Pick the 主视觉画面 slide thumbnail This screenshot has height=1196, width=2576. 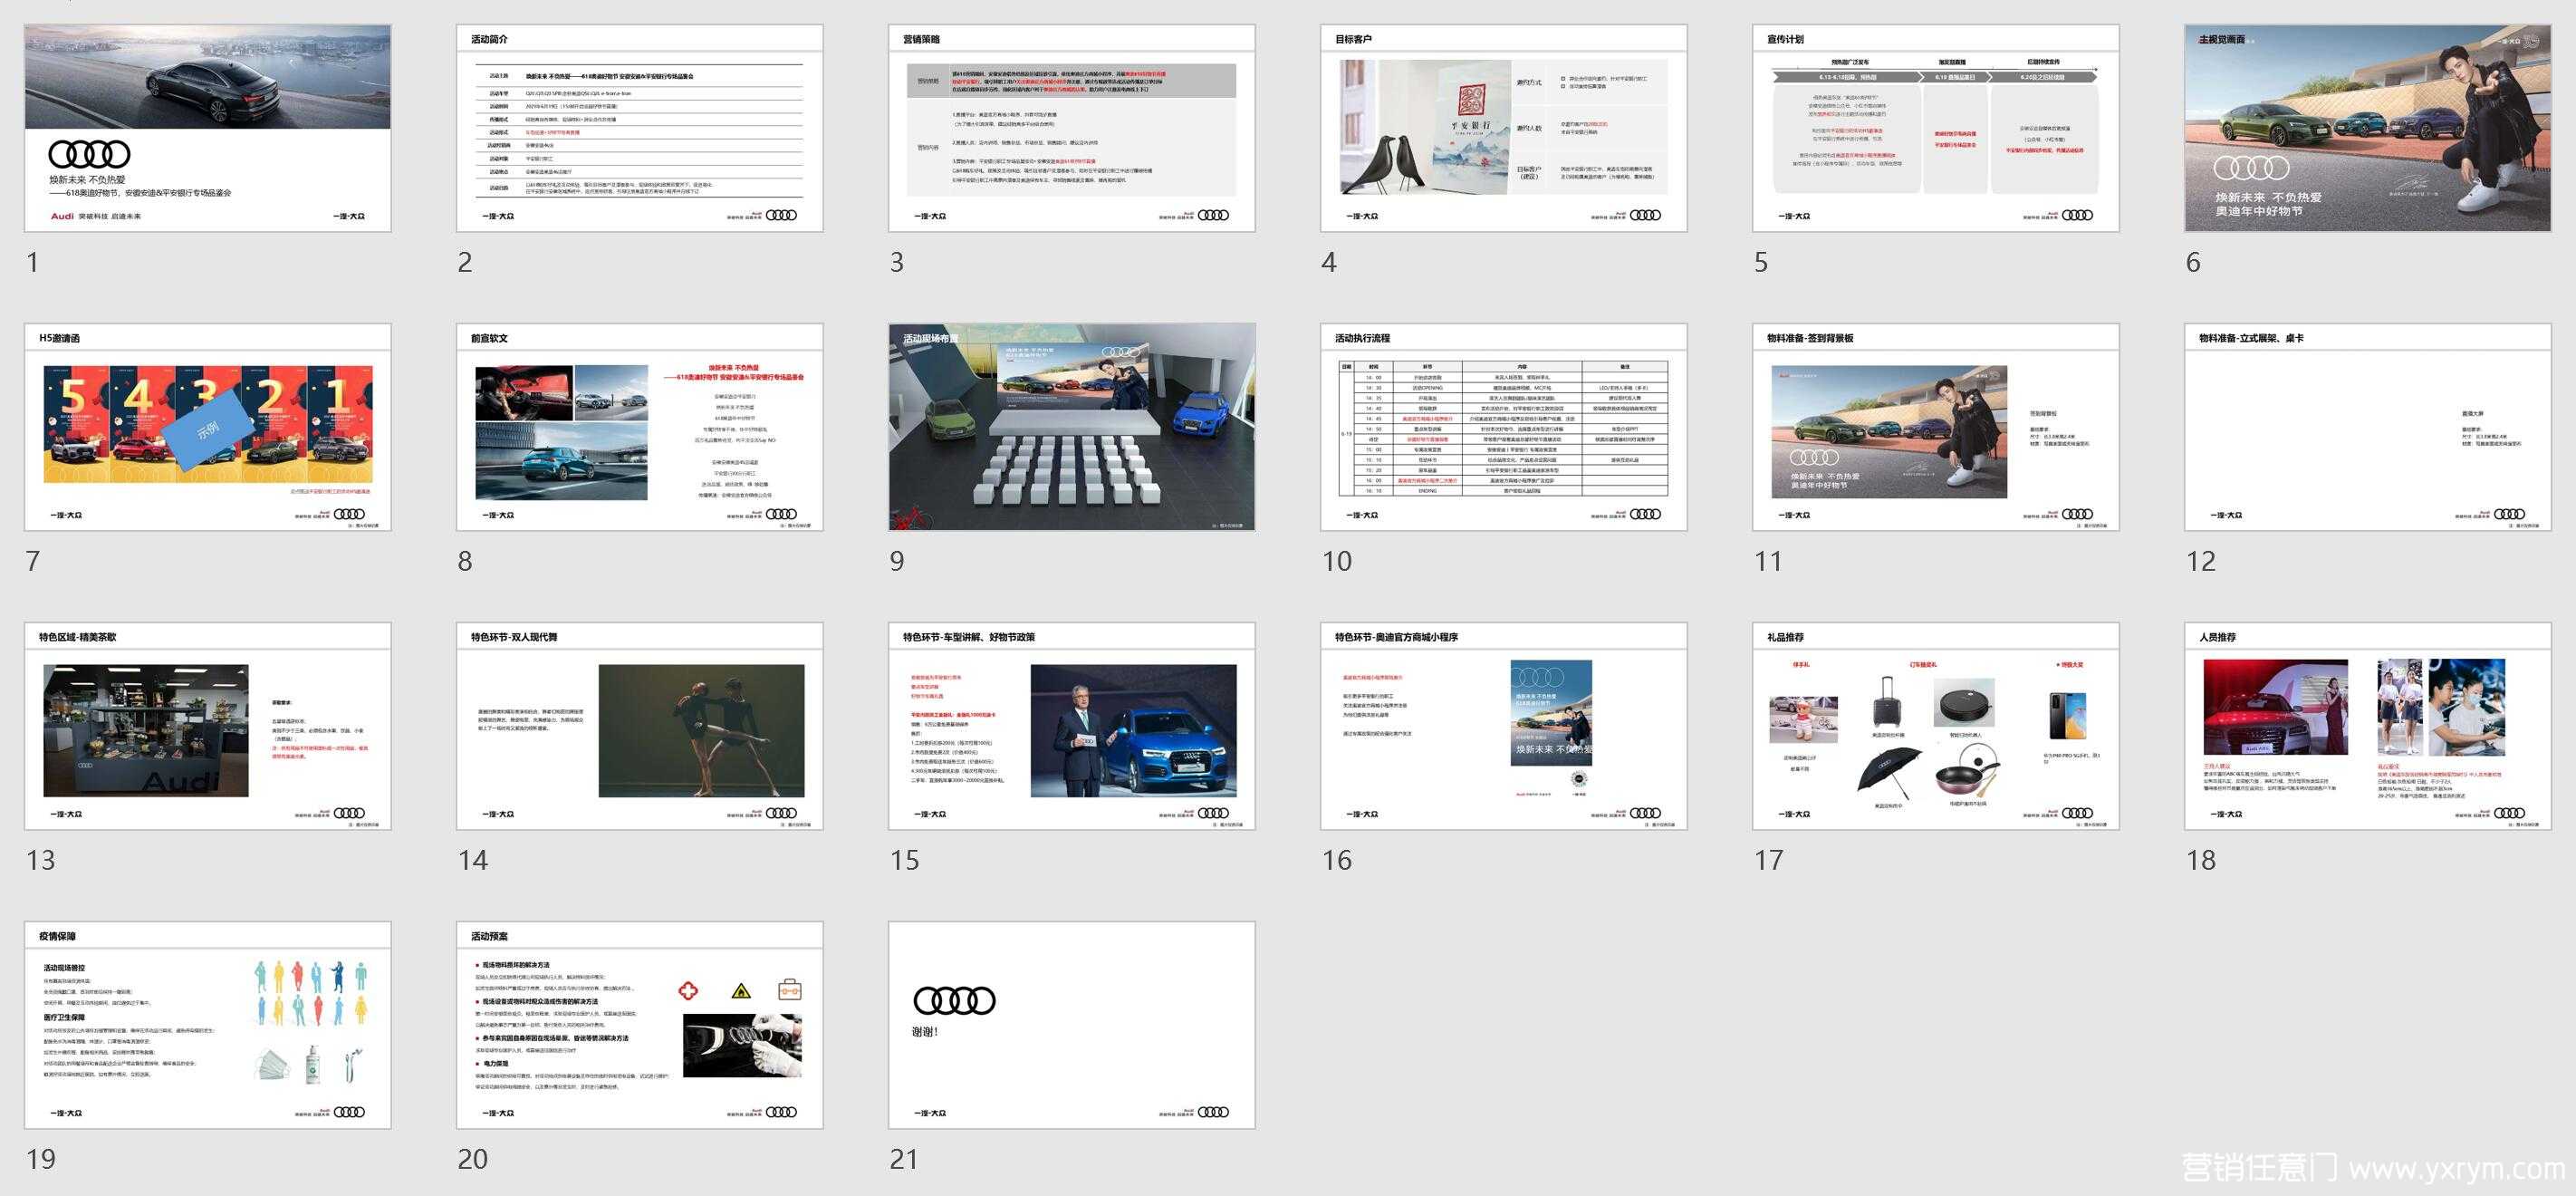coord(2368,128)
